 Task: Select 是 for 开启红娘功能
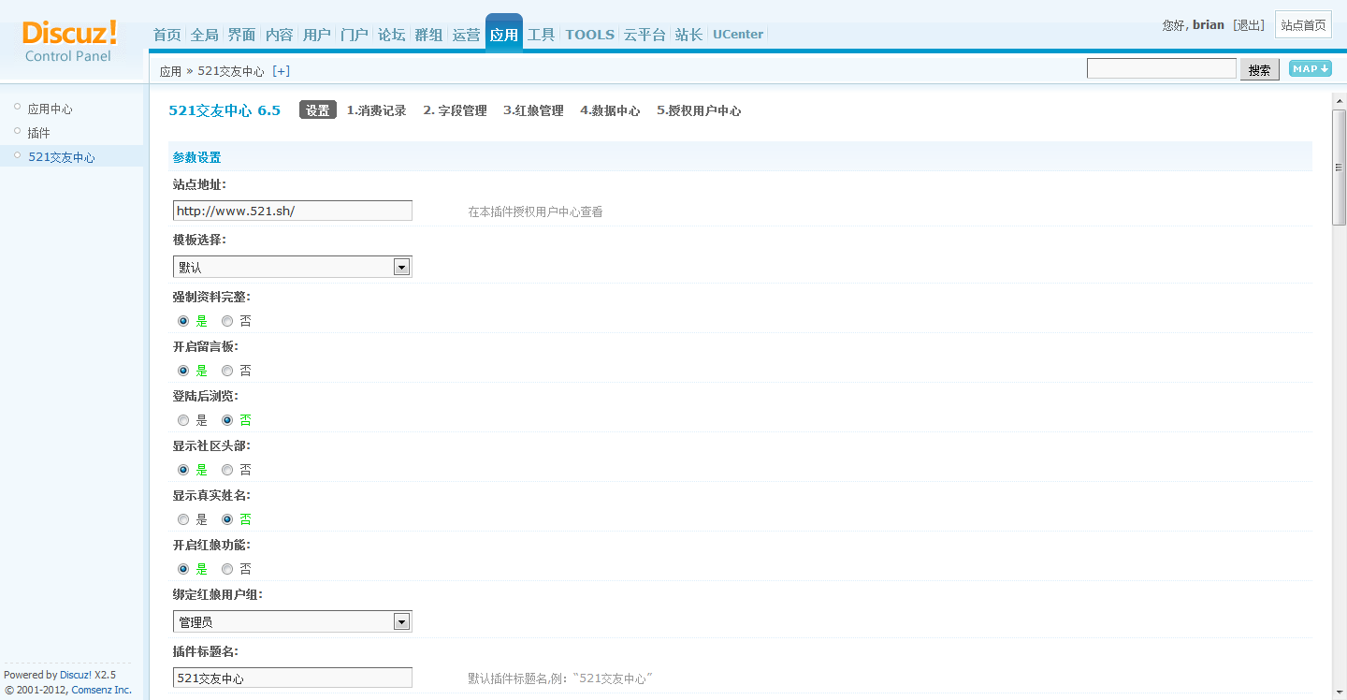[x=183, y=569]
